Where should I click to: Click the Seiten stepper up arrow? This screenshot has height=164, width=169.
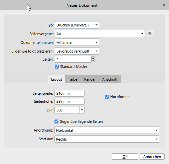[93, 58]
